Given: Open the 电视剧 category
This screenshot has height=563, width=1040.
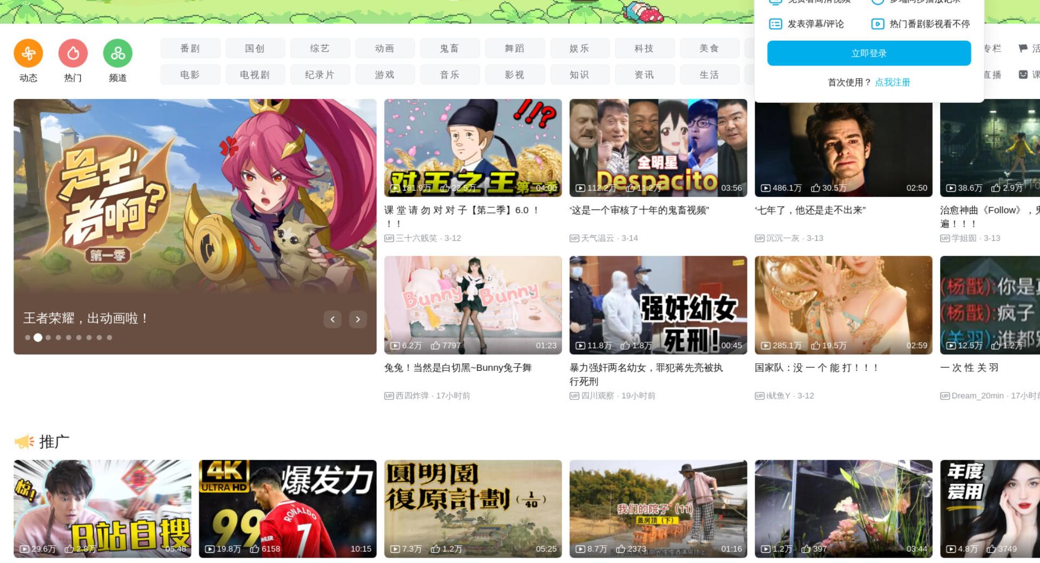Looking at the screenshot, I should (x=255, y=75).
